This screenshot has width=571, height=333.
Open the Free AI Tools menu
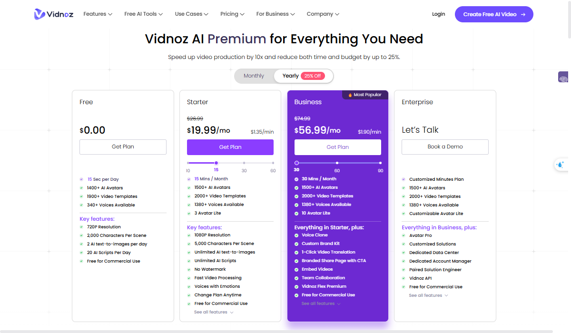(143, 14)
